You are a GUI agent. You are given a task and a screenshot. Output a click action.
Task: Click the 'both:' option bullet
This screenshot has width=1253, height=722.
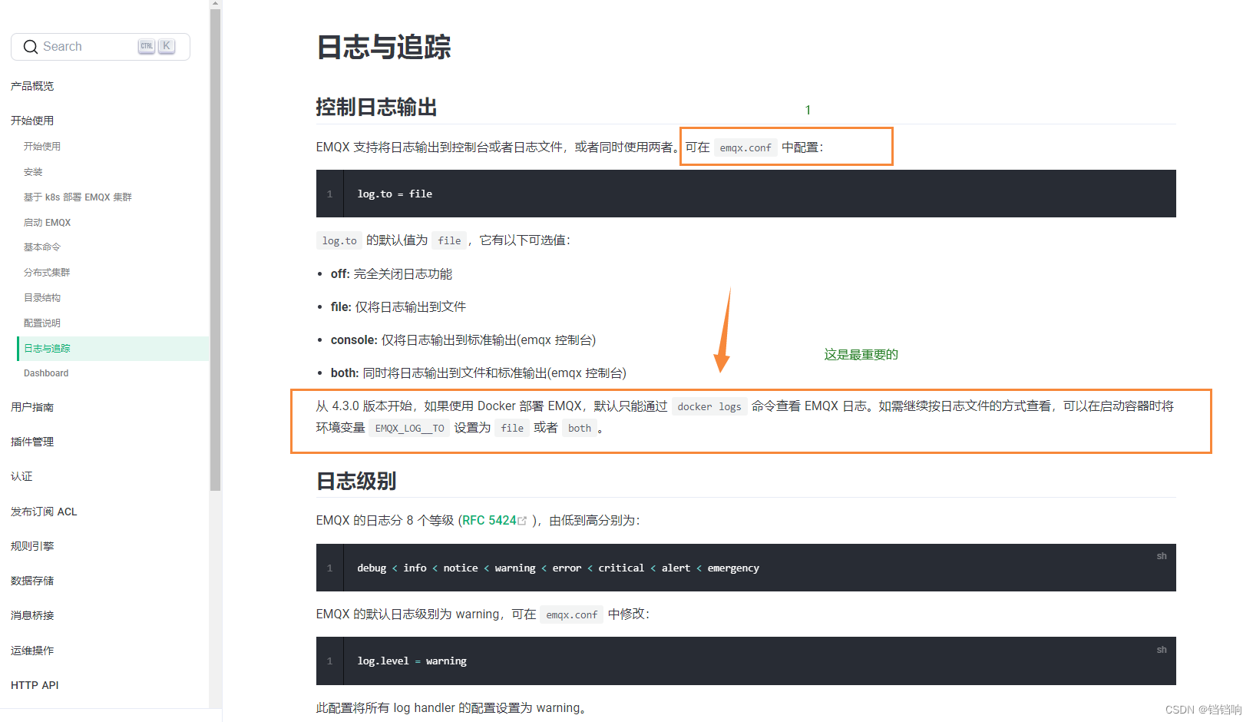(x=478, y=373)
